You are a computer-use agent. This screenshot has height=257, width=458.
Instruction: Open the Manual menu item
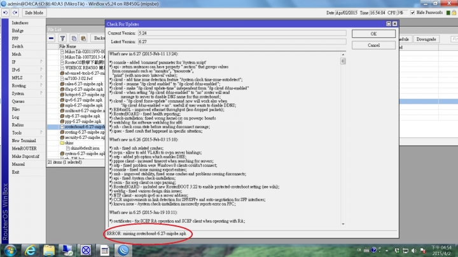click(18, 164)
